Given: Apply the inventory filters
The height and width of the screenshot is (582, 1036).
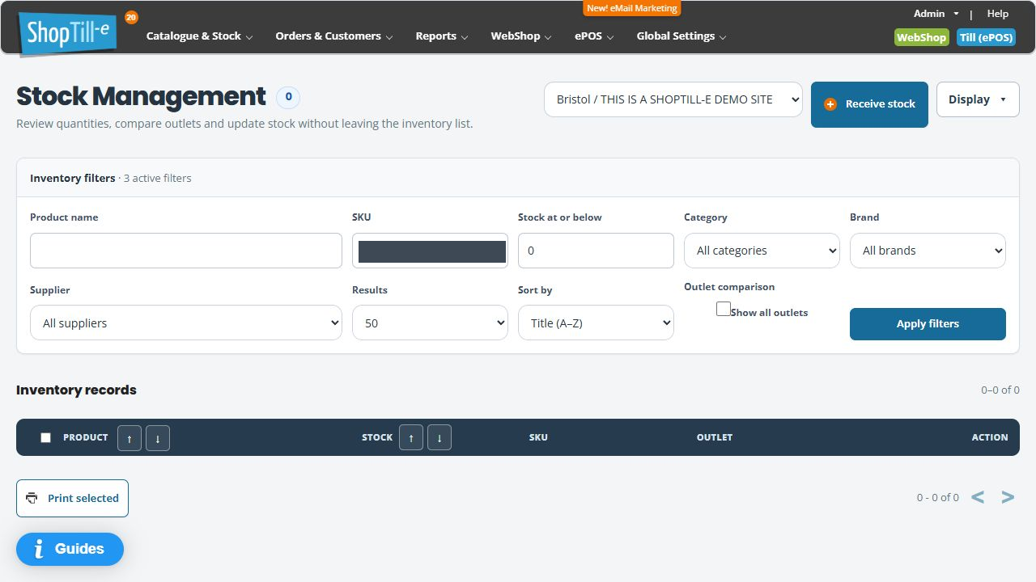Looking at the screenshot, I should click(928, 324).
